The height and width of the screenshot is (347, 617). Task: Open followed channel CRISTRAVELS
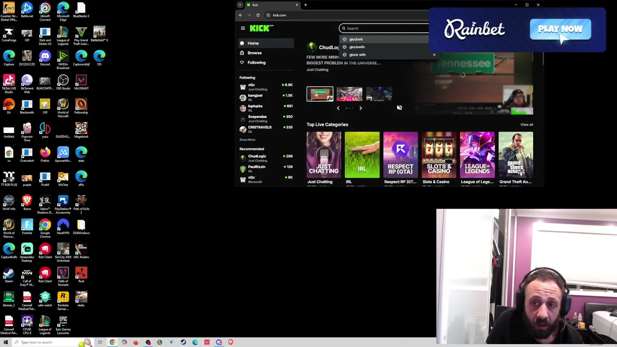(x=266, y=129)
